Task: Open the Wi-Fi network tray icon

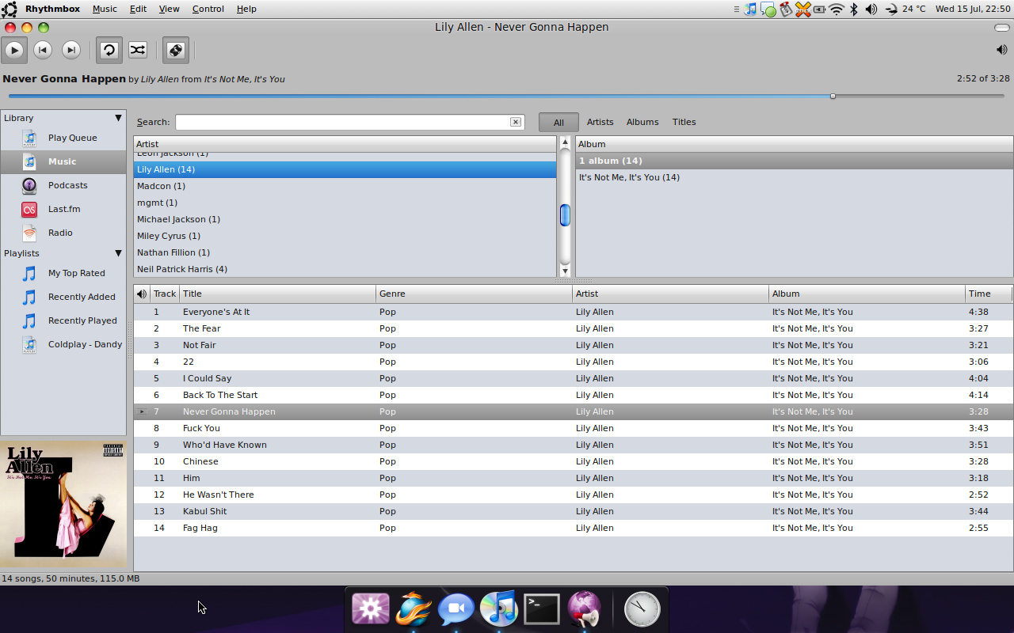Action: coord(837,9)
